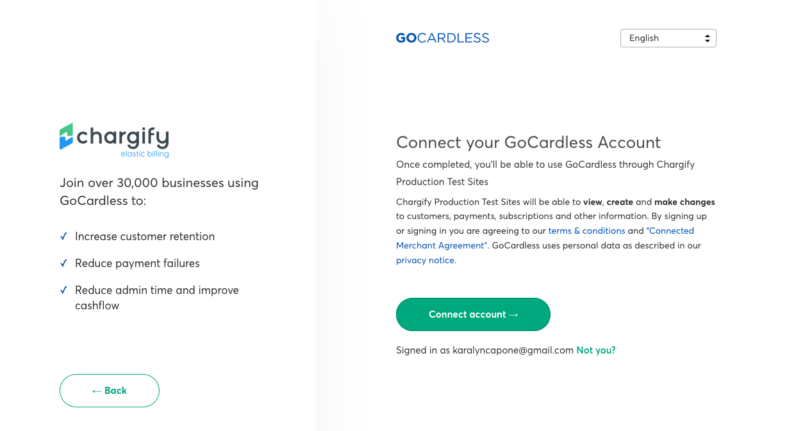
Task: Click the left arrow in Back button
Action: [97, 391]
